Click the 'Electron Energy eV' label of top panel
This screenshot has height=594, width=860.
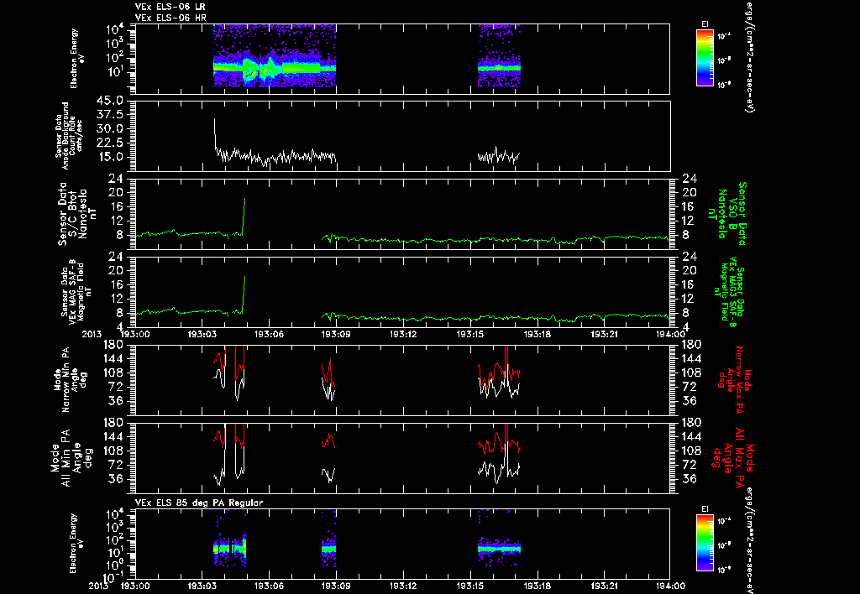click(78, 59)
